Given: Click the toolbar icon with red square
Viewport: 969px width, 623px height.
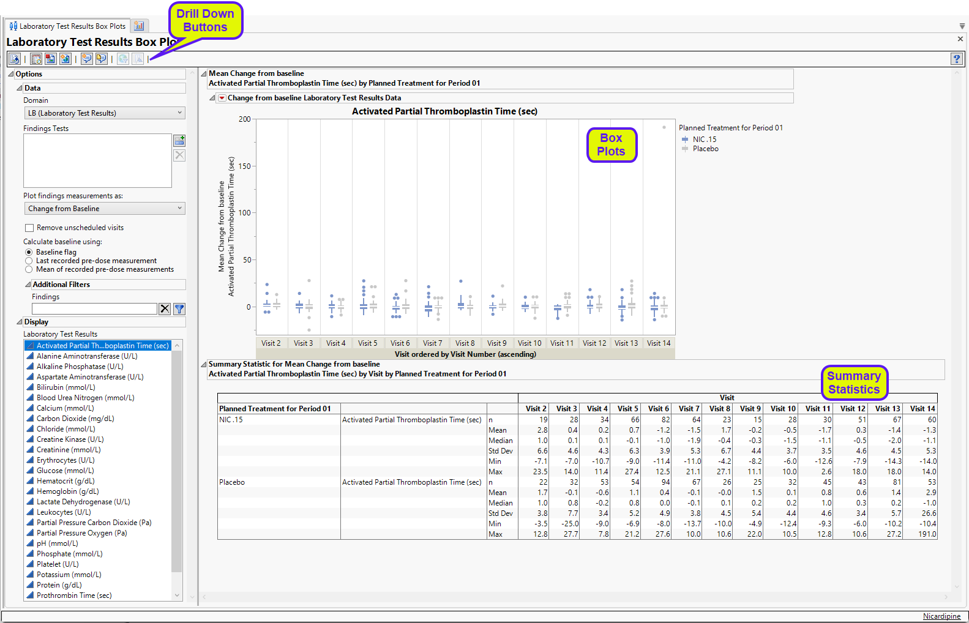Looking at the screenshot, I should coord(50,59).
